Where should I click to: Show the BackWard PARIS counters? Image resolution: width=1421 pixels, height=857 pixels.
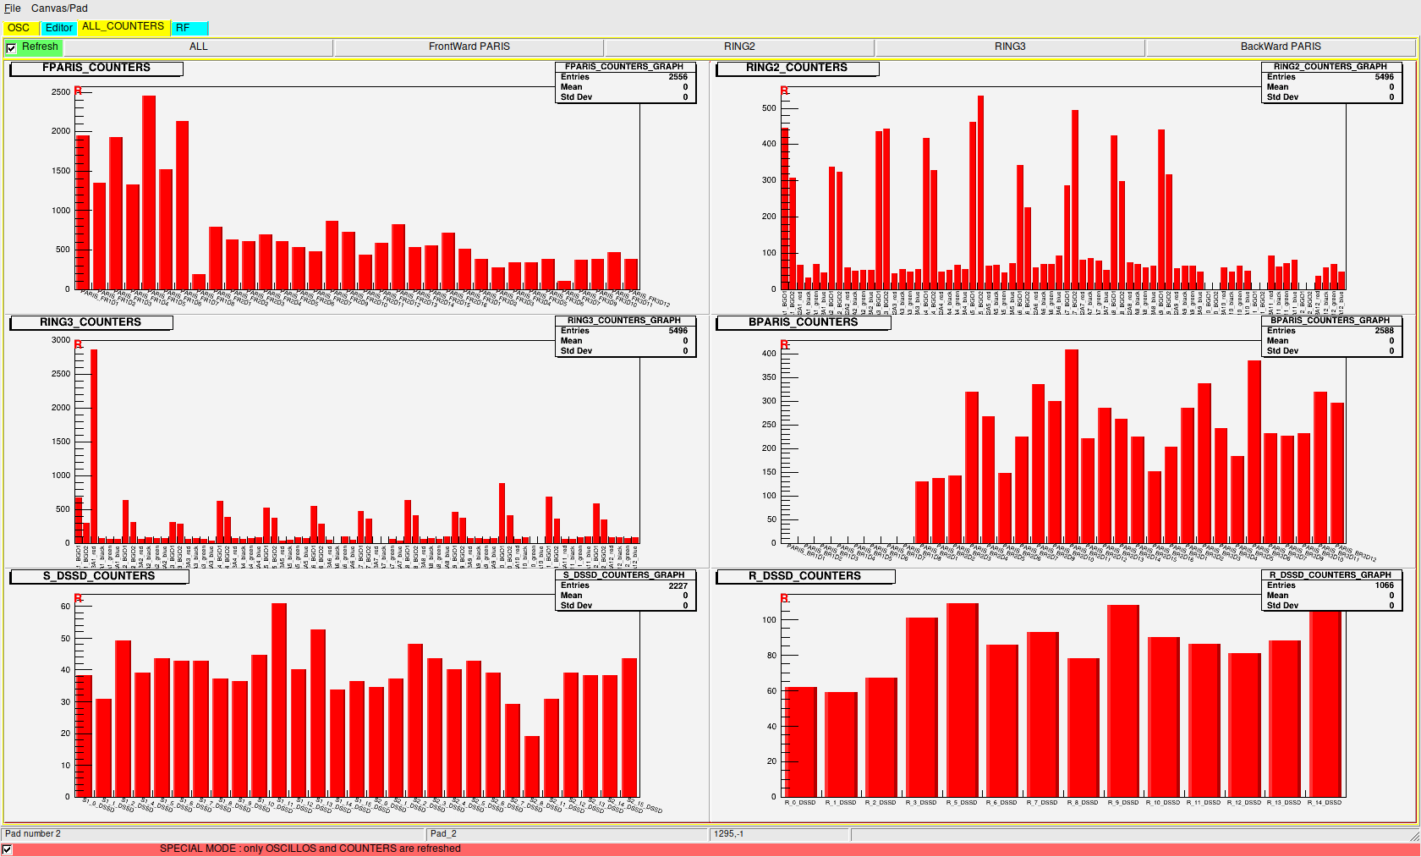click(x=1280, y=47)
